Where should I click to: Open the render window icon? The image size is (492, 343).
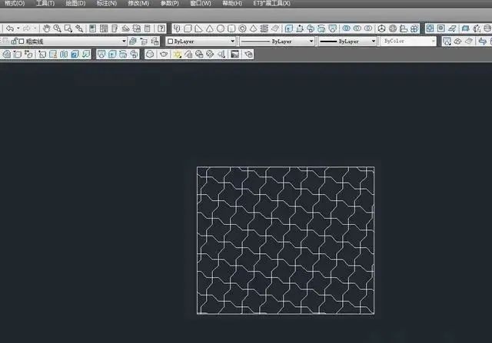(234, 54)
